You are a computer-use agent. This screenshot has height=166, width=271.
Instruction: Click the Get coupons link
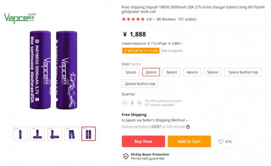(172, 51)
